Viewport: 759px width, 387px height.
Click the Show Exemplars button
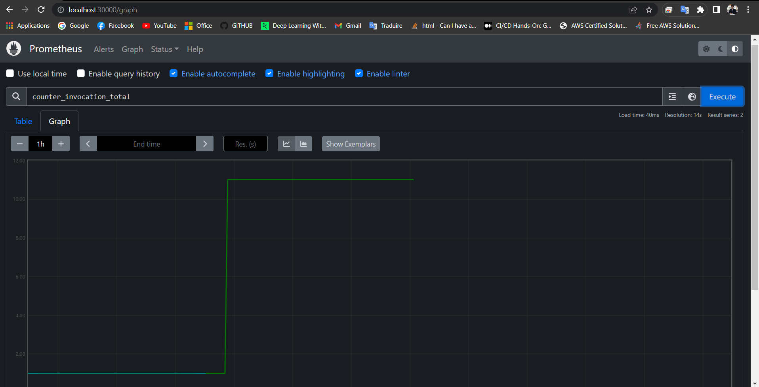click(350, 143)
